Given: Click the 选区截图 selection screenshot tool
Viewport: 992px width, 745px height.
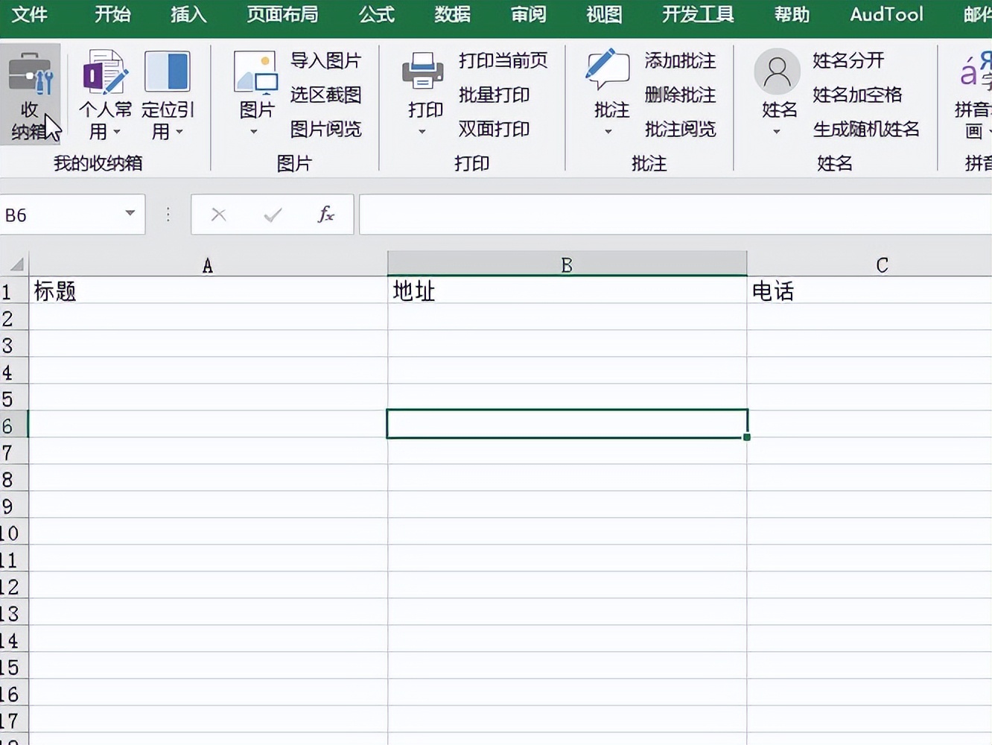Looking at the screenshot, I should 325,95.
